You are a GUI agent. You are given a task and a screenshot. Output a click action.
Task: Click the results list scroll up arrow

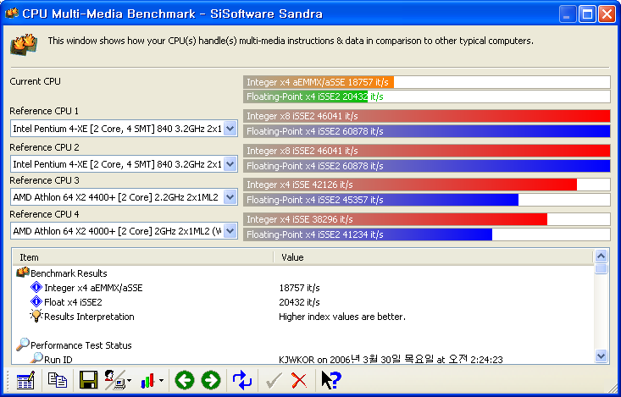tap(602, 256)
